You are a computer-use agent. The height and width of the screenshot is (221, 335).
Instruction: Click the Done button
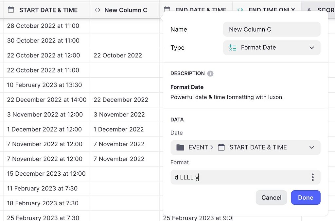pyautogui.click(x=306, y=197)
